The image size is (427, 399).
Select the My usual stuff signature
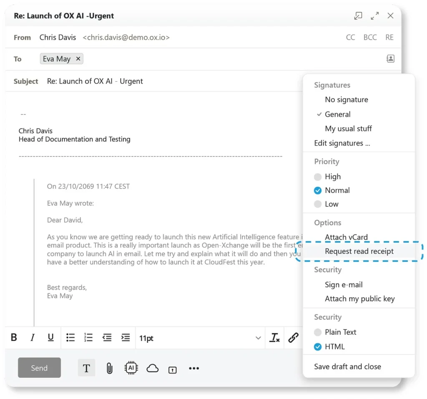(x=348, y=129)
